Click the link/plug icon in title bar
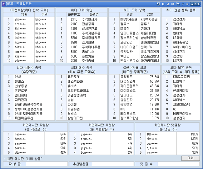 tap(173, 3)
